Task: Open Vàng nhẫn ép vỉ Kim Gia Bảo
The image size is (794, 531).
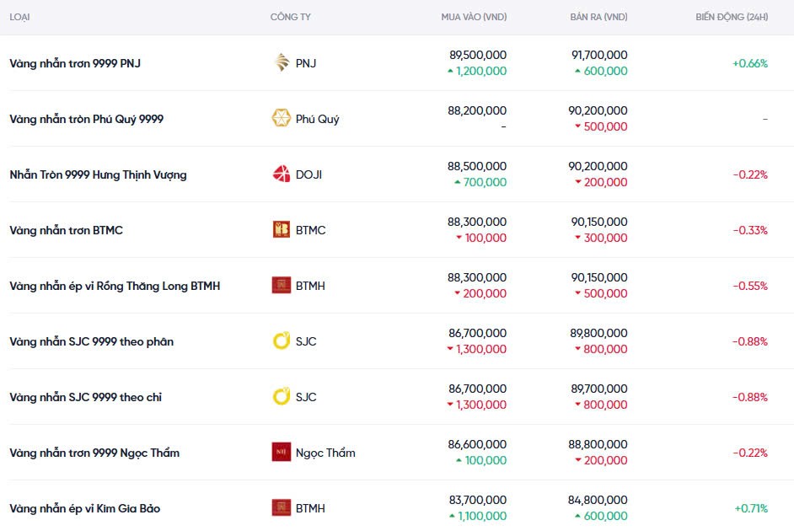Action: click(x=84, y=508)
